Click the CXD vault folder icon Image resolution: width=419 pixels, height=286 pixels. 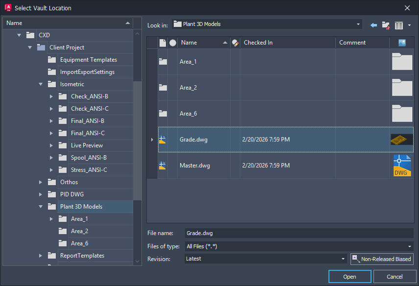coord(30,35)
